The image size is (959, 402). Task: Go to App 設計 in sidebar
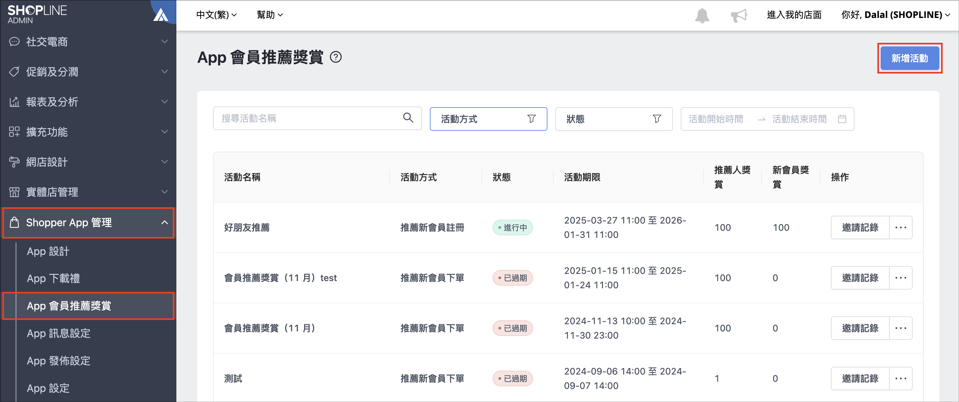coord(48,251)
